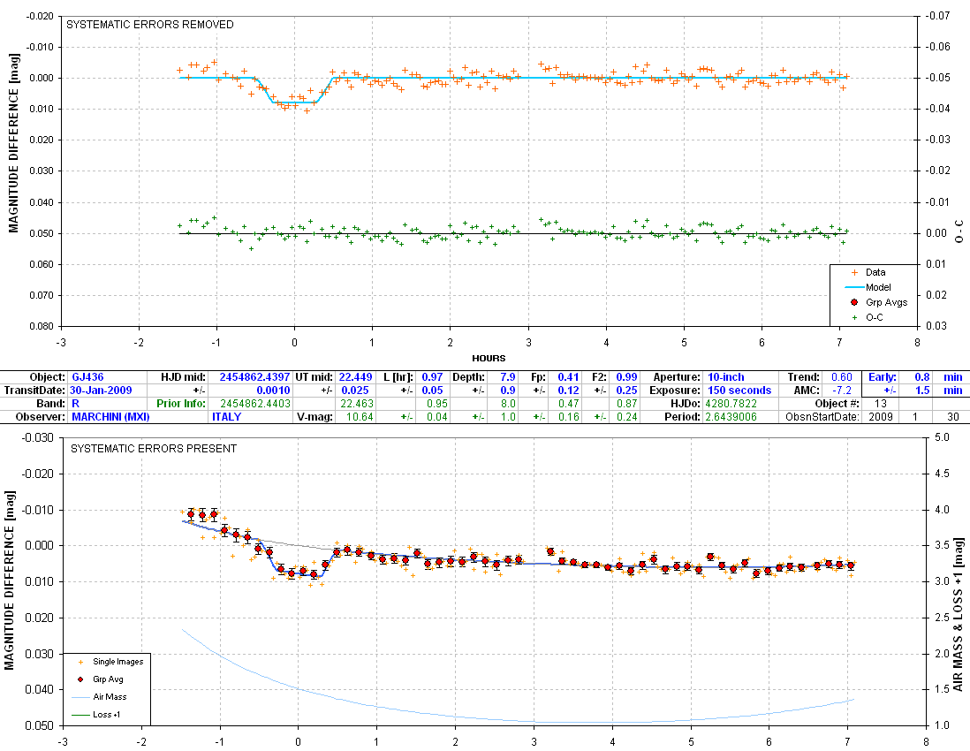Select the Early uncertainty value 1.5
The image size is (970, 751).
(x=921, y=391)
